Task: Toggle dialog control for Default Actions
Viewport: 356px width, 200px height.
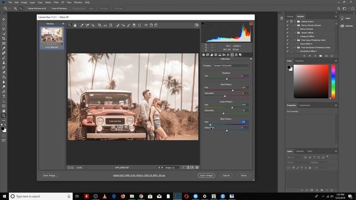Action: (x=291, y=22)
